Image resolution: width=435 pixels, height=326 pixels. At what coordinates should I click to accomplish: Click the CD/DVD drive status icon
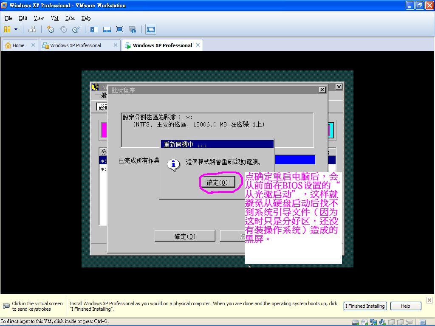coord(364,322)
